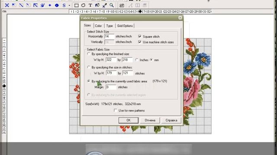This screenshot has width=277, height=155.
Task: Click the finished size height field 218
Action: point(127,60)
